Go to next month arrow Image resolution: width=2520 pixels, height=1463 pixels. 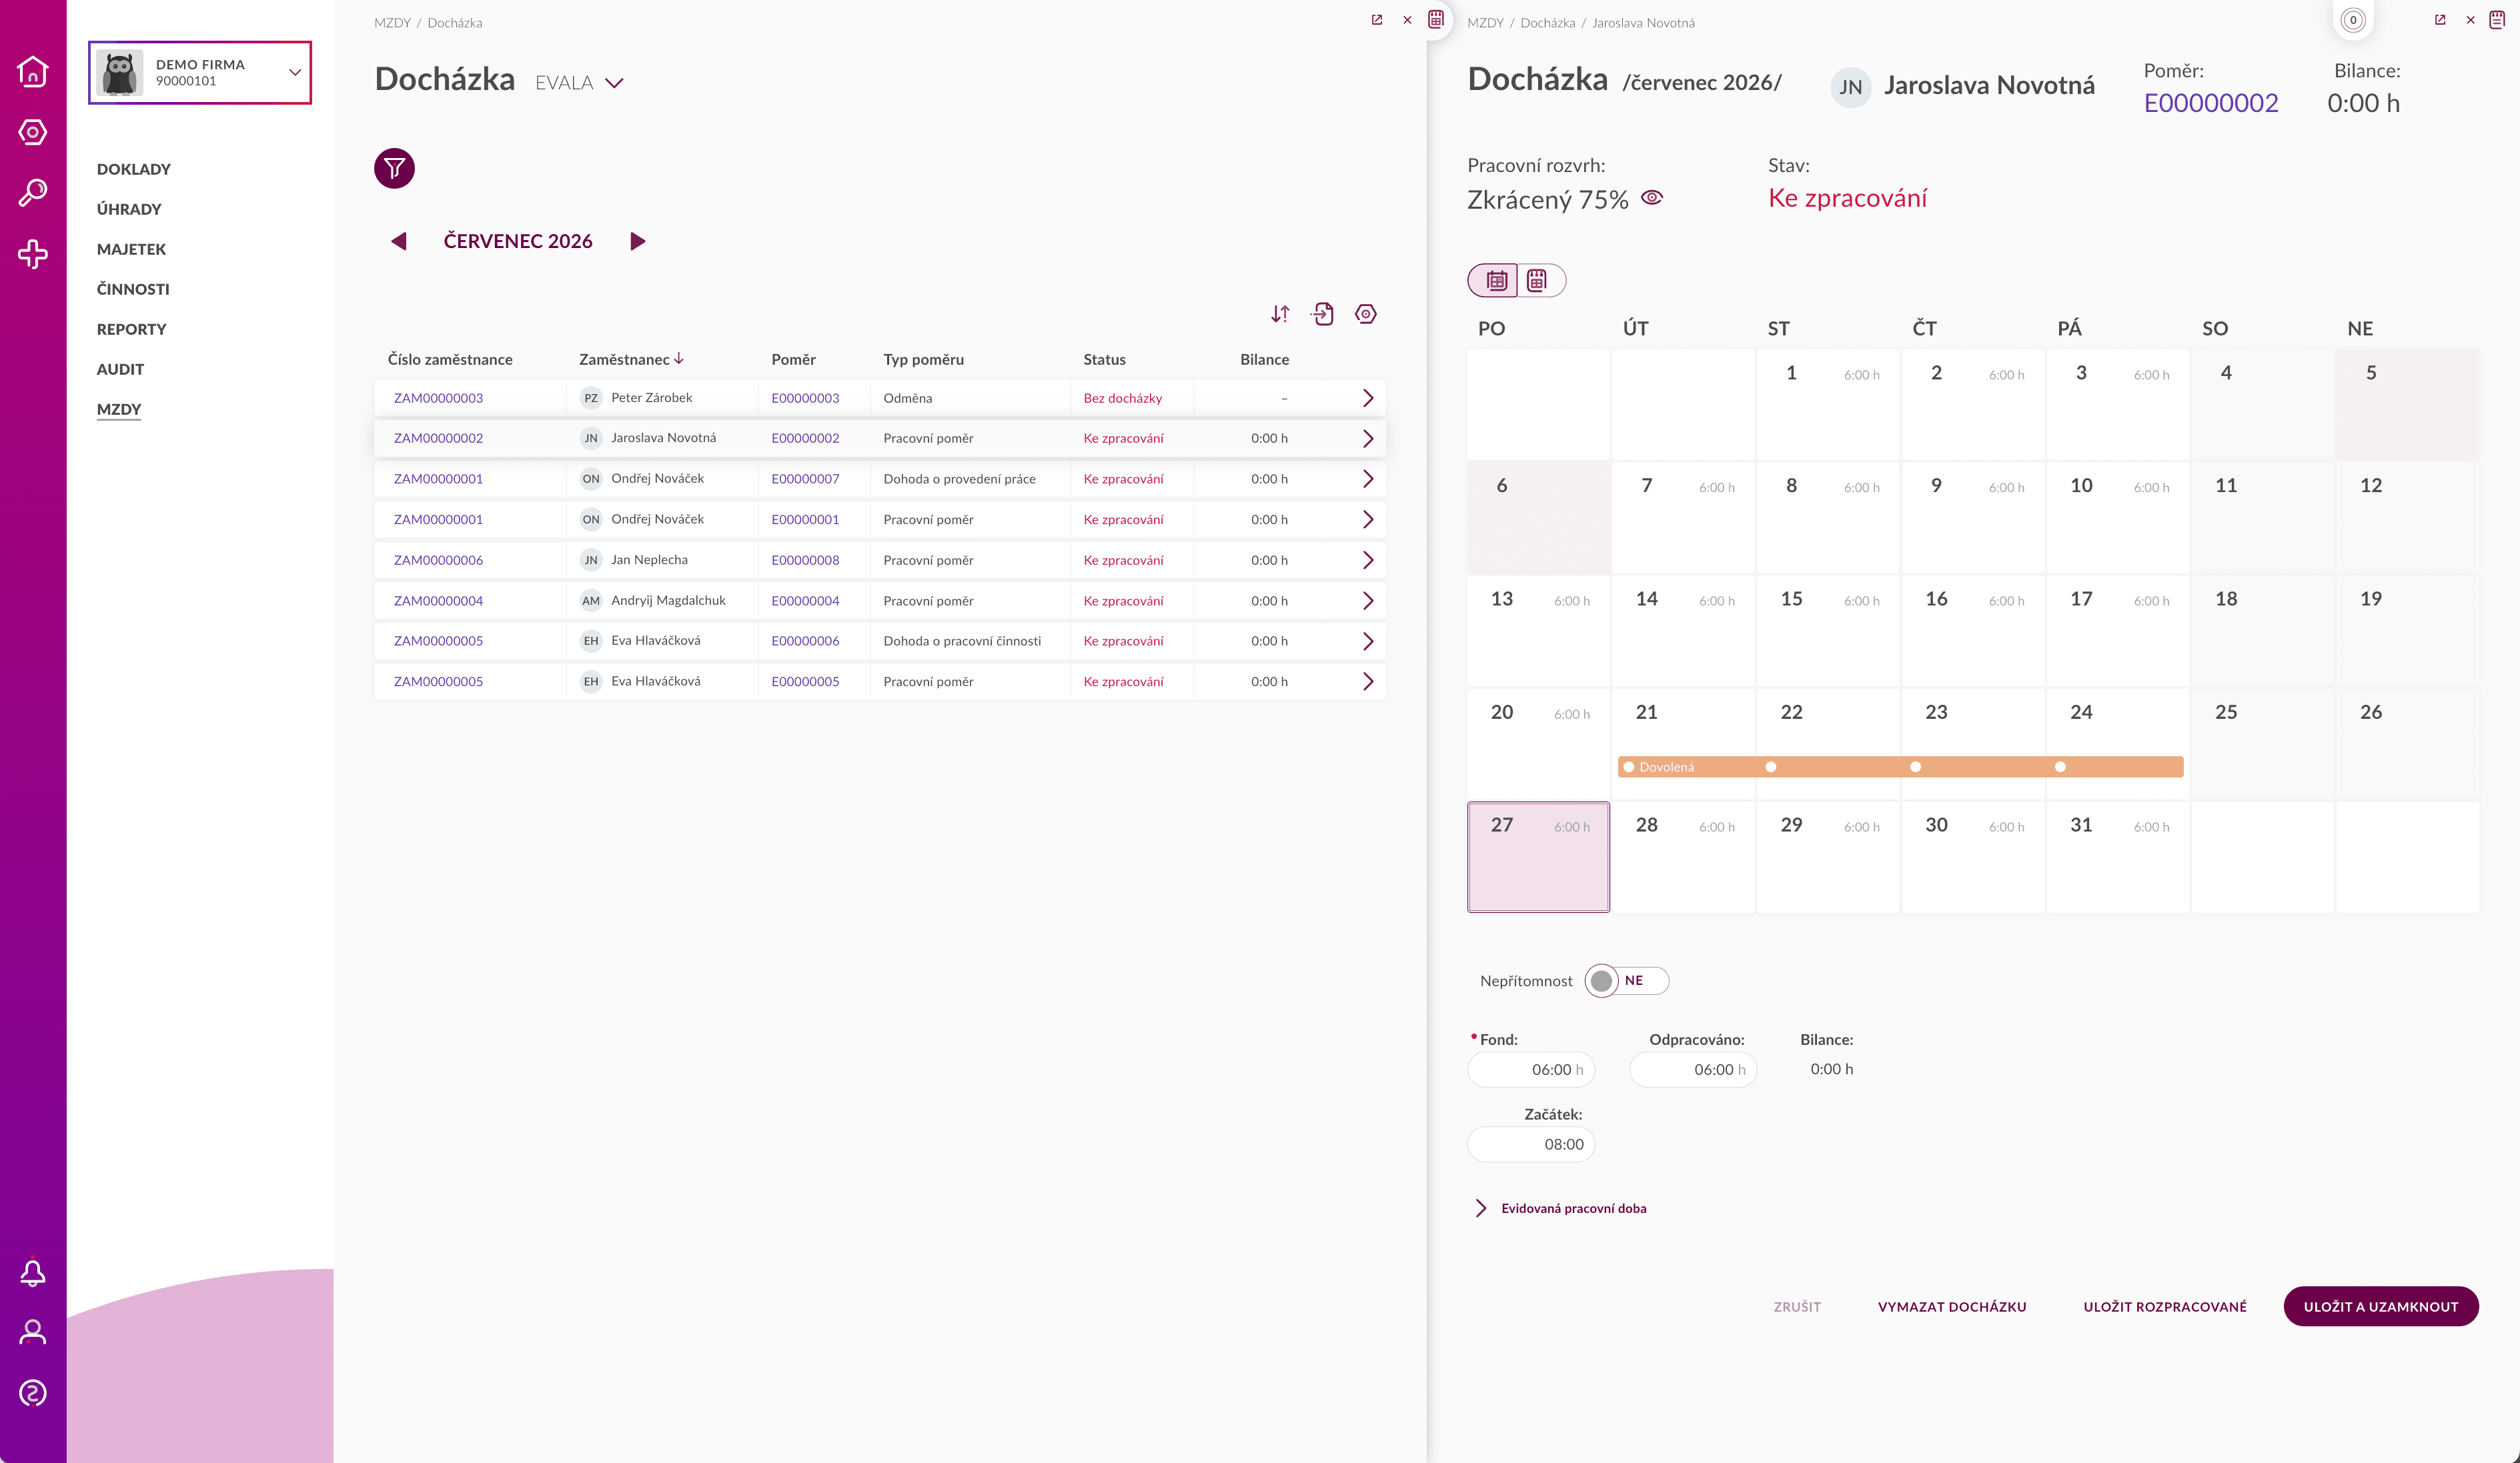(637, 241)
